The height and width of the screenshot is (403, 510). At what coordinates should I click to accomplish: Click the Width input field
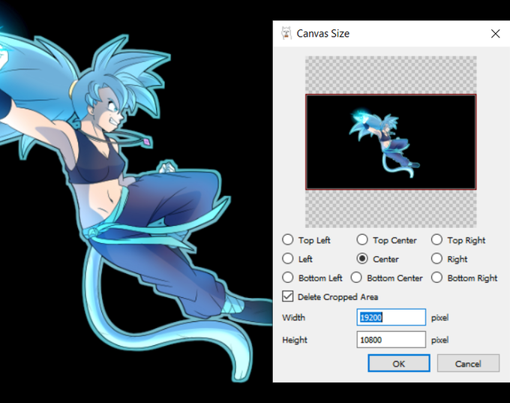tap(391, 317)
